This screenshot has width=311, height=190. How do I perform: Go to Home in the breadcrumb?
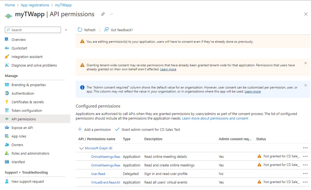(x=10, y=5)
